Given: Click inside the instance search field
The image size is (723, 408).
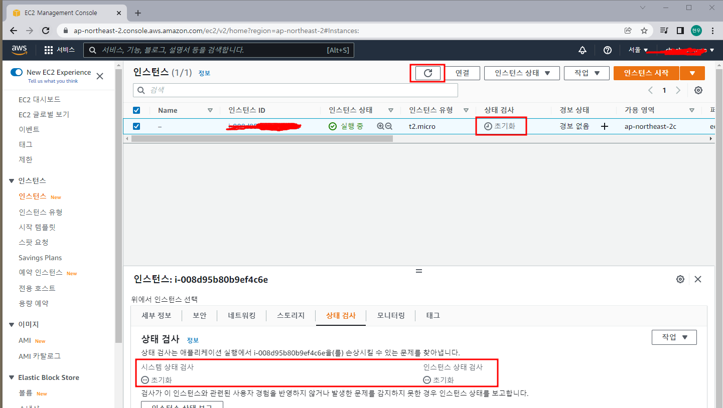Looking at the screenshot, I should (x=296, y=90).
